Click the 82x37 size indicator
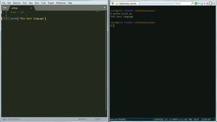 click(x=196, y=120)
